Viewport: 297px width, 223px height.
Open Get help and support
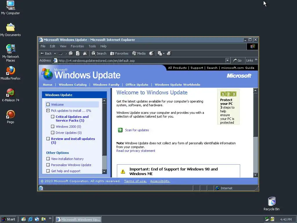coord(66,171)
